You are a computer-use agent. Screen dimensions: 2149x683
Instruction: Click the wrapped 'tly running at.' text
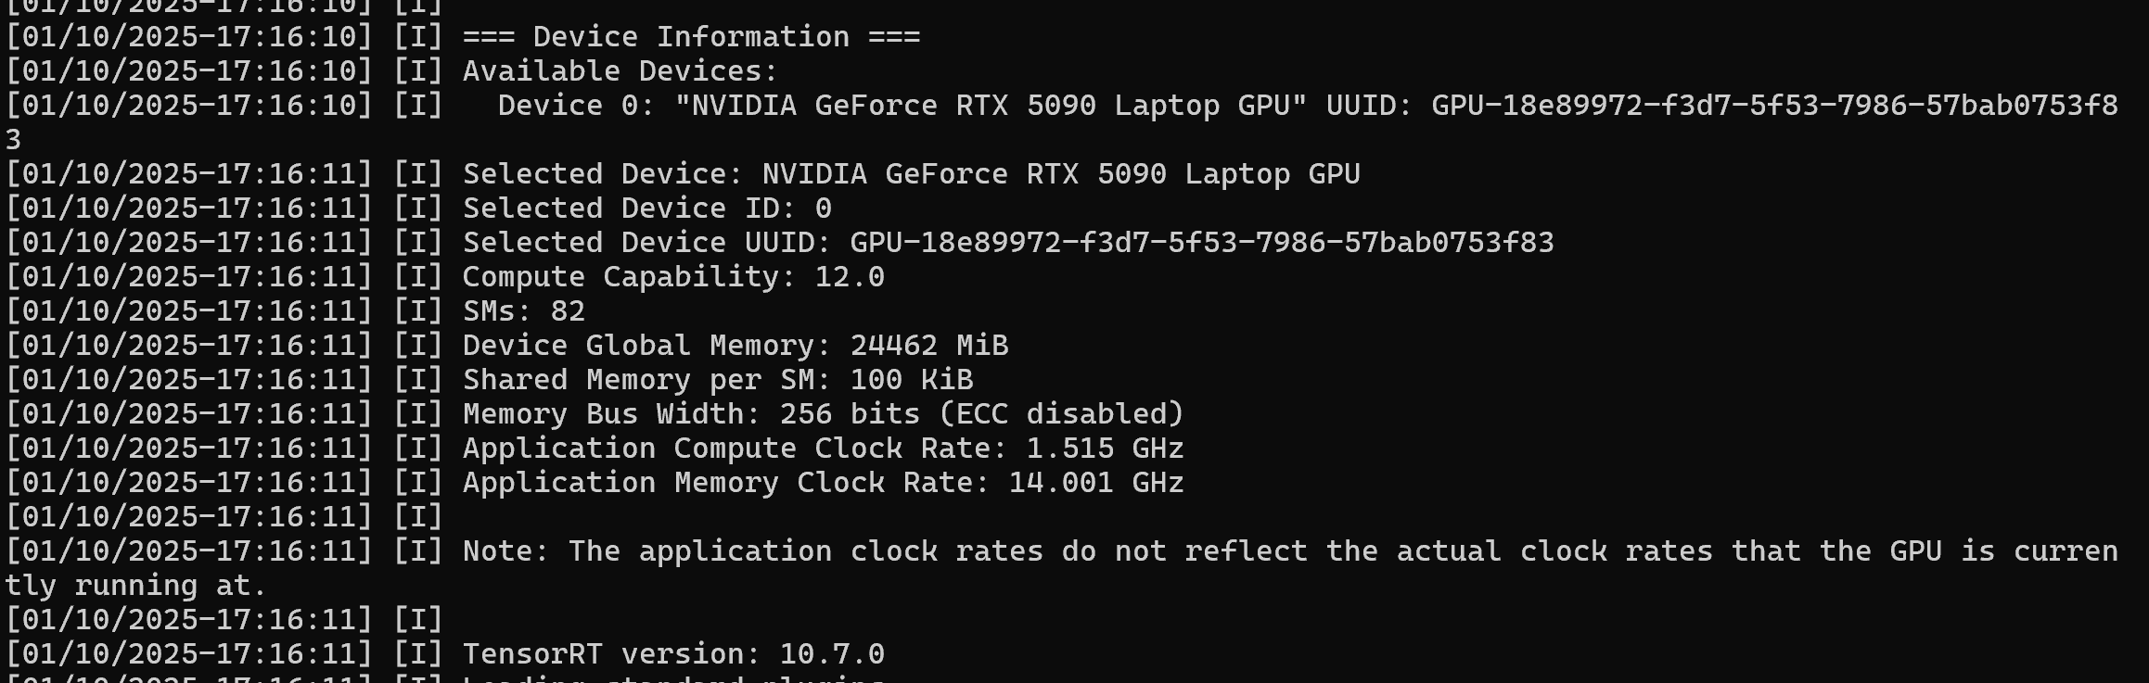click(x=136, y=586)
